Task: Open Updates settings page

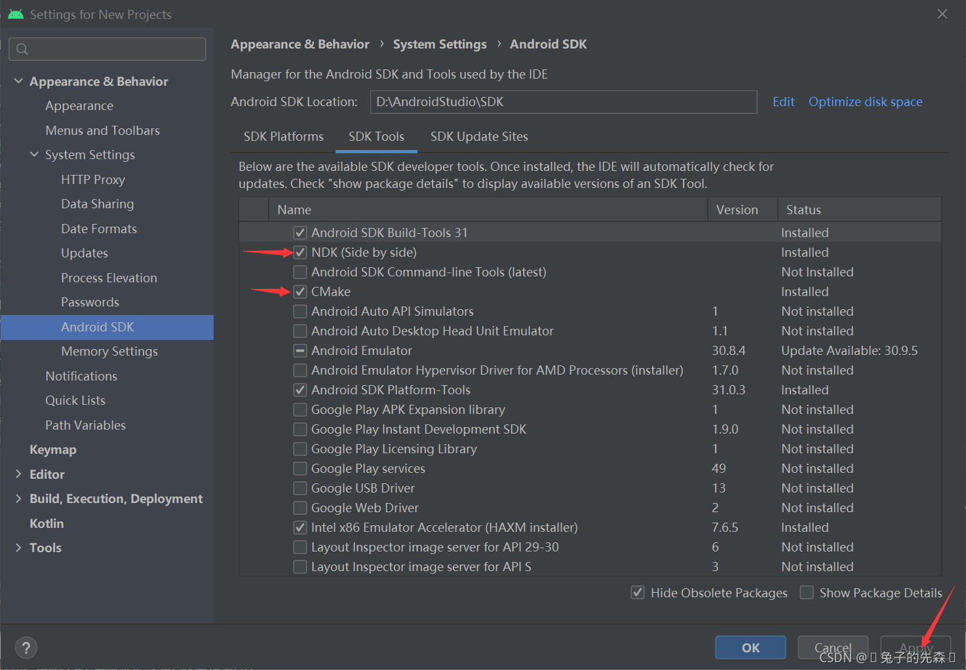Action: click(x=85, y=253)
